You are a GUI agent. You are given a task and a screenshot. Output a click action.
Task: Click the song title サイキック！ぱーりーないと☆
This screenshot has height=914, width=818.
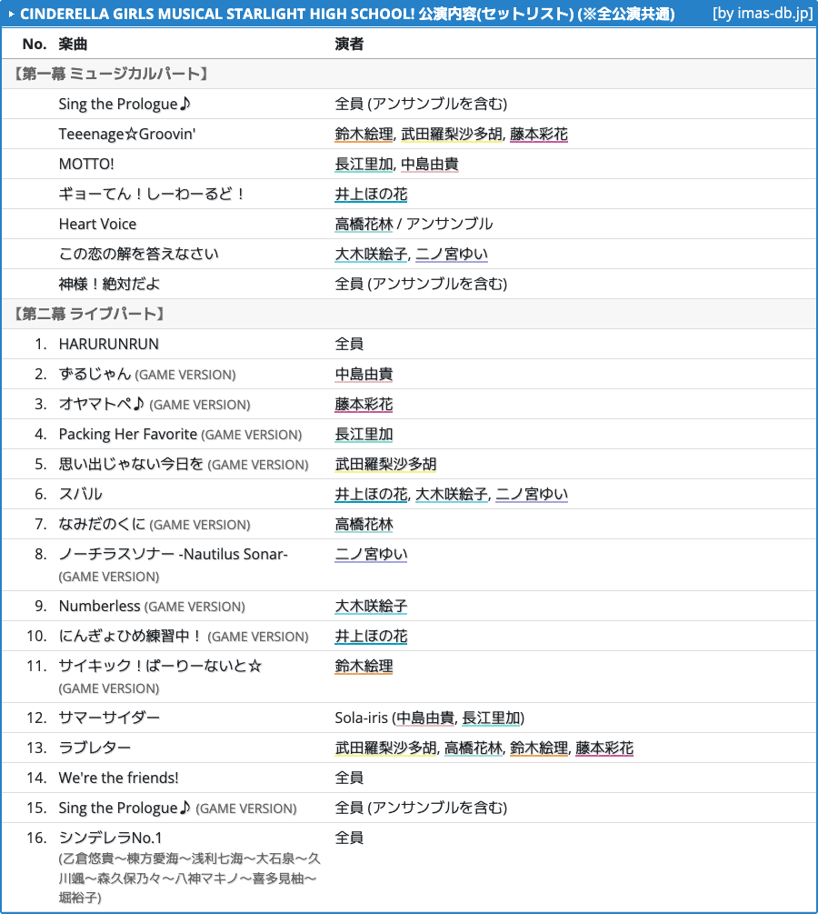click(160, 666)
